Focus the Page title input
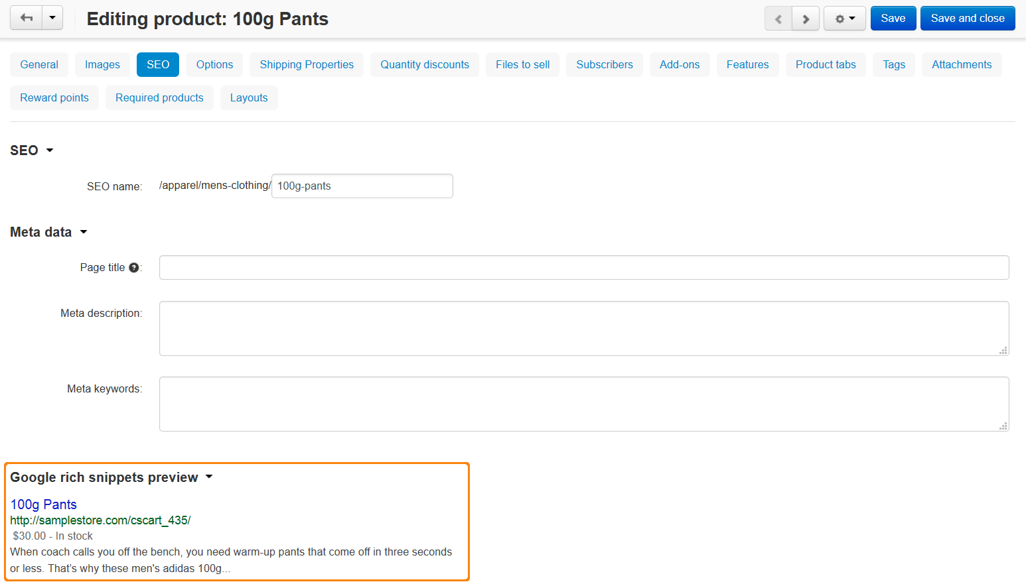This screenshot has height=588, width=1026. pos(584,268)
